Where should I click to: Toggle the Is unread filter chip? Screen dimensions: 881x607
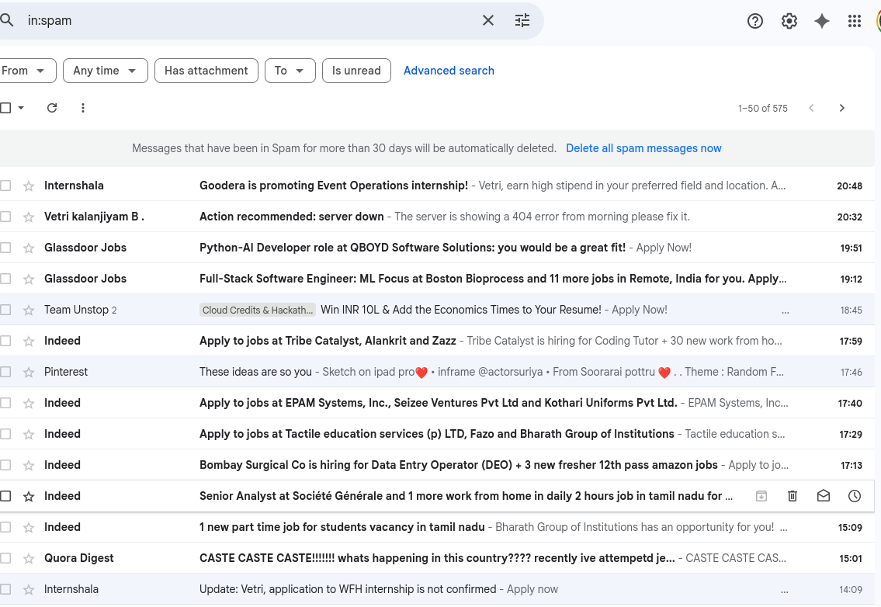(x=356, y=71)
